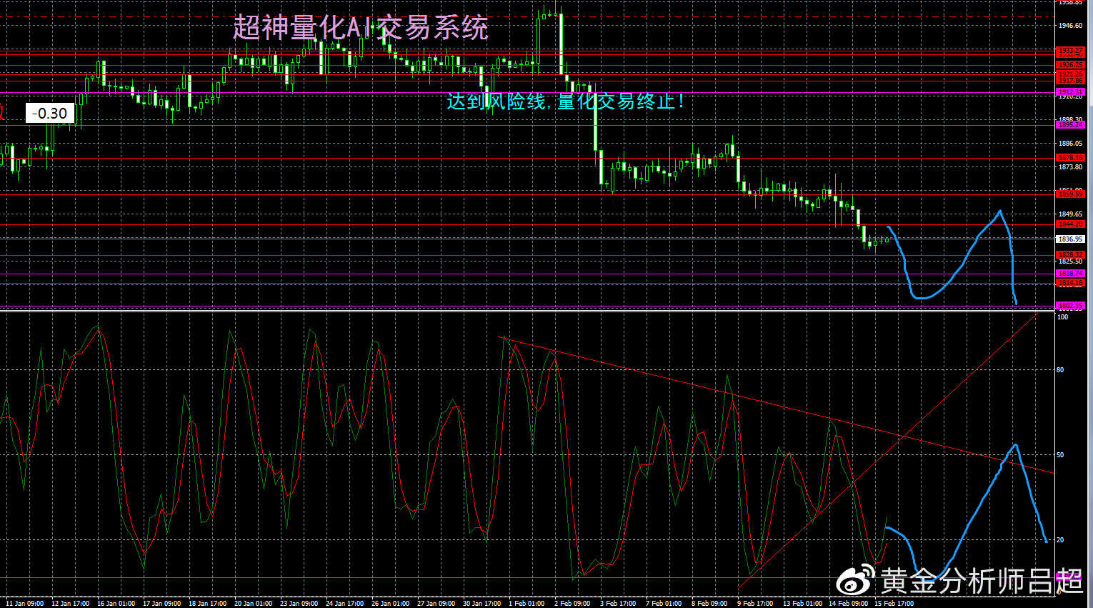Click the 1849.65 price axis value

[x=1070, y=214]
